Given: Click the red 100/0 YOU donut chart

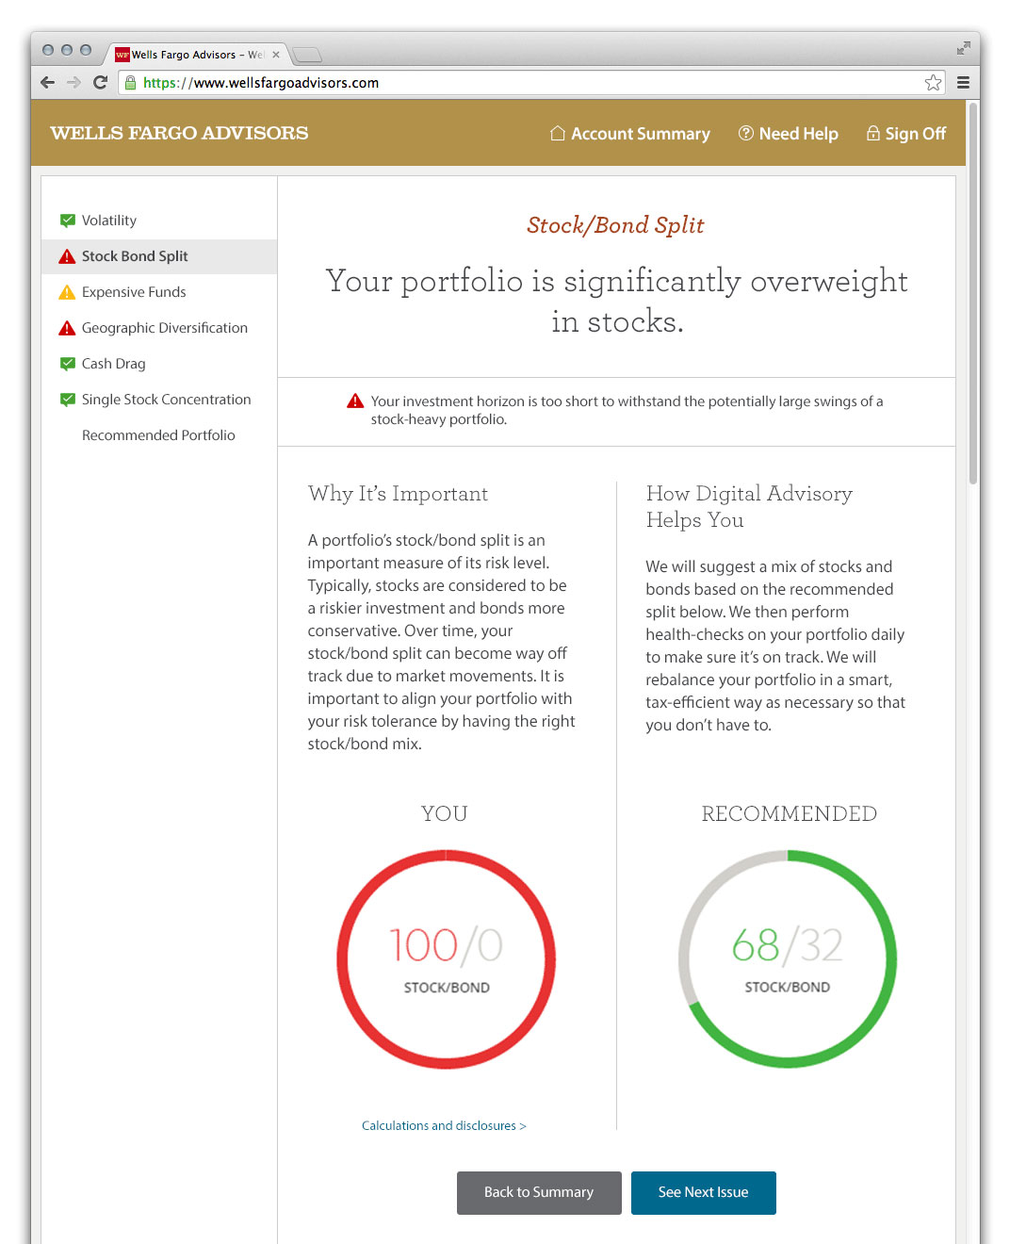Looking at the screenshot, I should (x=446, y=959).
